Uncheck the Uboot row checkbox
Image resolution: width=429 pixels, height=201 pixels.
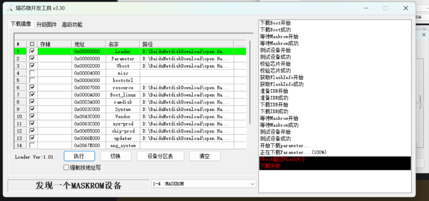tap(32, 66)
